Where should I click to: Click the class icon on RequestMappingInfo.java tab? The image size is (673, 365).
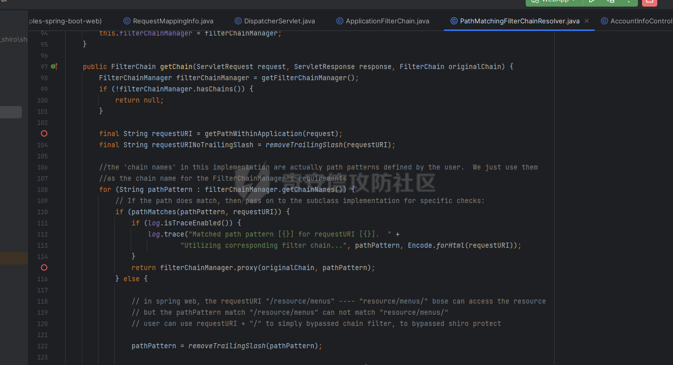point(127,21)
